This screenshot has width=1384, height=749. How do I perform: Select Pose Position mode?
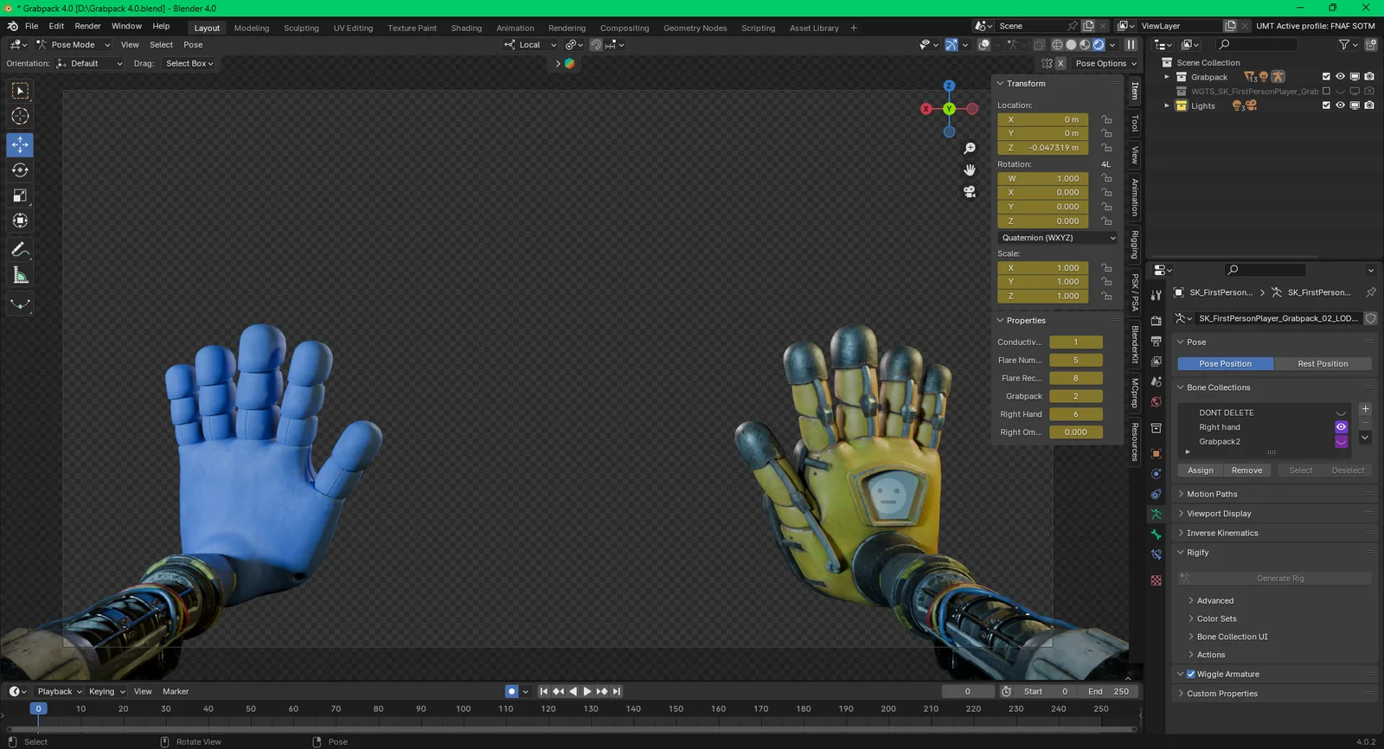[1225, 364]
